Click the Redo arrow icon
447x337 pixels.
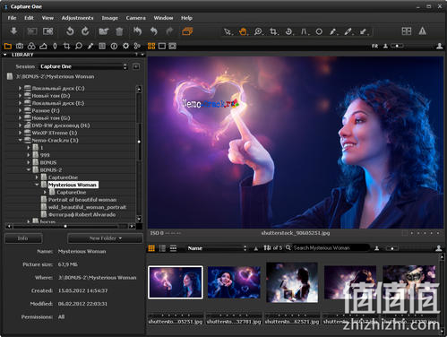point(169,31)
